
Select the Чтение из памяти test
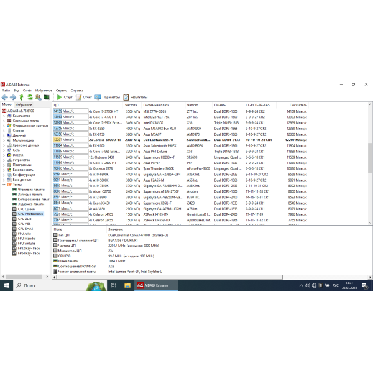29,190
